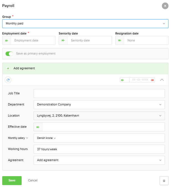Click the green start-date arrow in agreement header

pyautogui.click(x=122, y=80)
